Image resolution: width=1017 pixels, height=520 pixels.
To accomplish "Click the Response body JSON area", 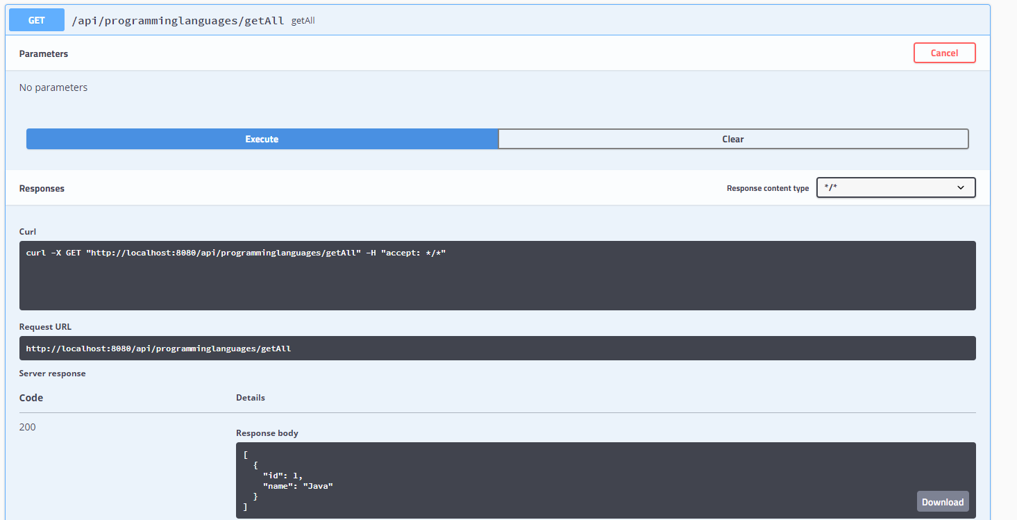I will (x=486, y=480).
